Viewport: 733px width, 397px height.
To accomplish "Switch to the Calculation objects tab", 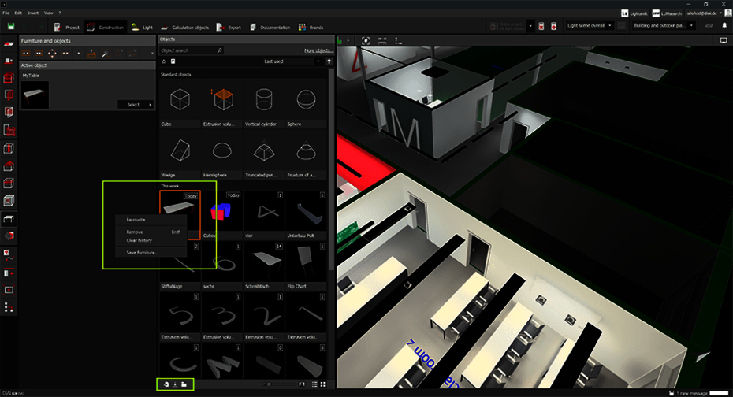I will 185,27.
